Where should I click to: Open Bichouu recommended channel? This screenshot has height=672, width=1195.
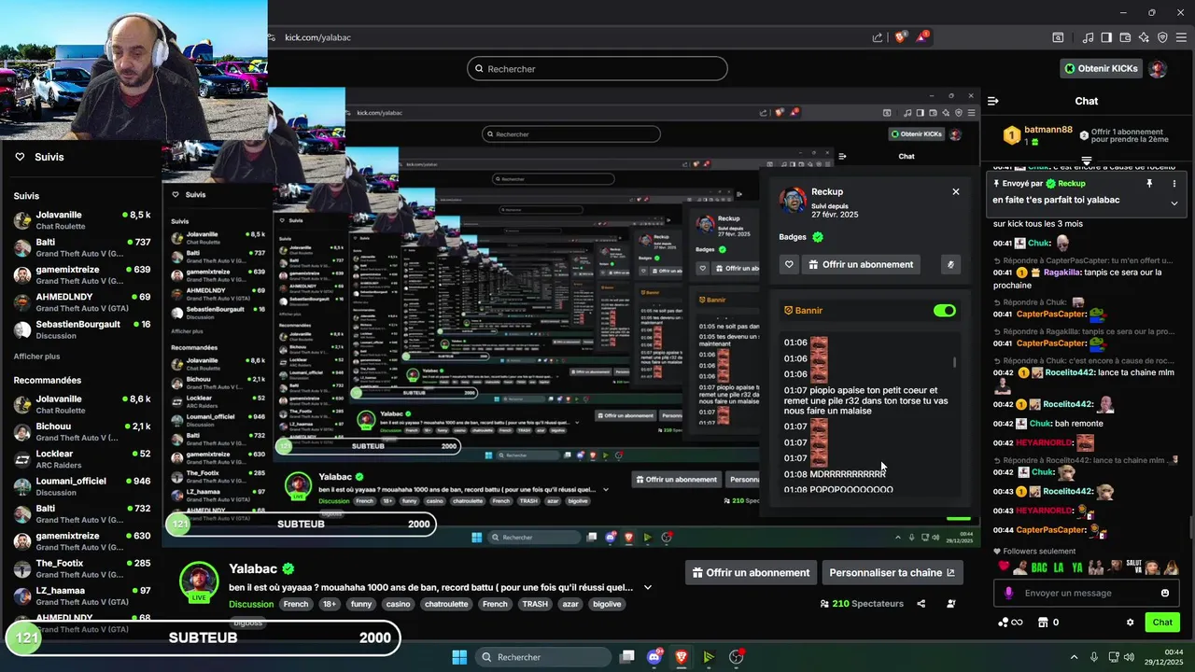click(82, 431)
